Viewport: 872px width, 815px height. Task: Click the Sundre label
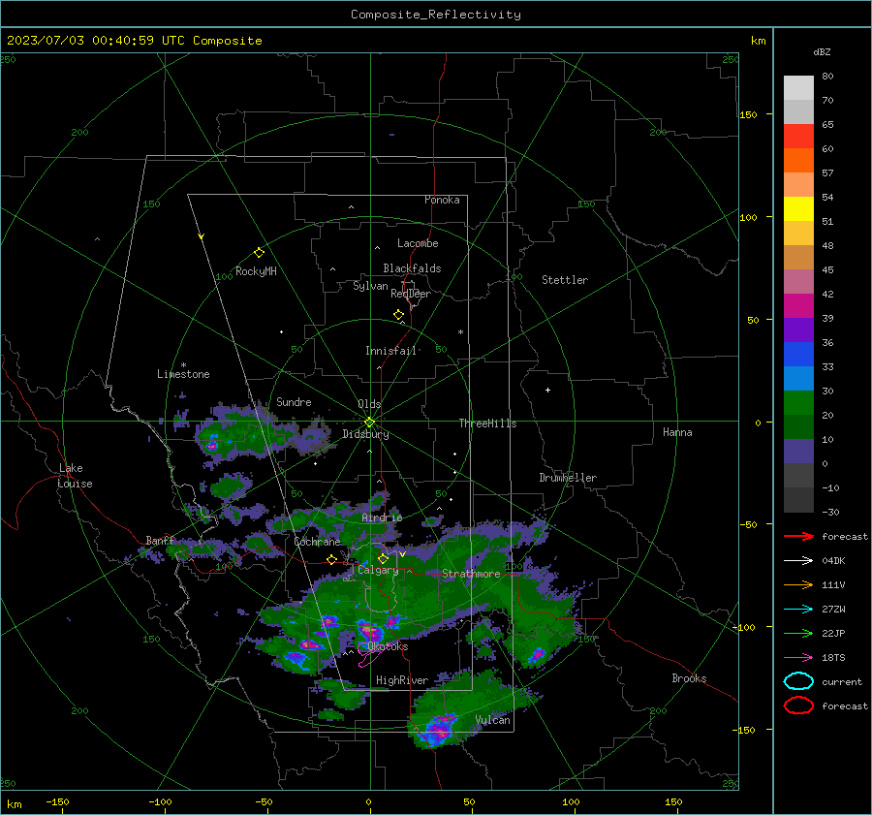294,401
